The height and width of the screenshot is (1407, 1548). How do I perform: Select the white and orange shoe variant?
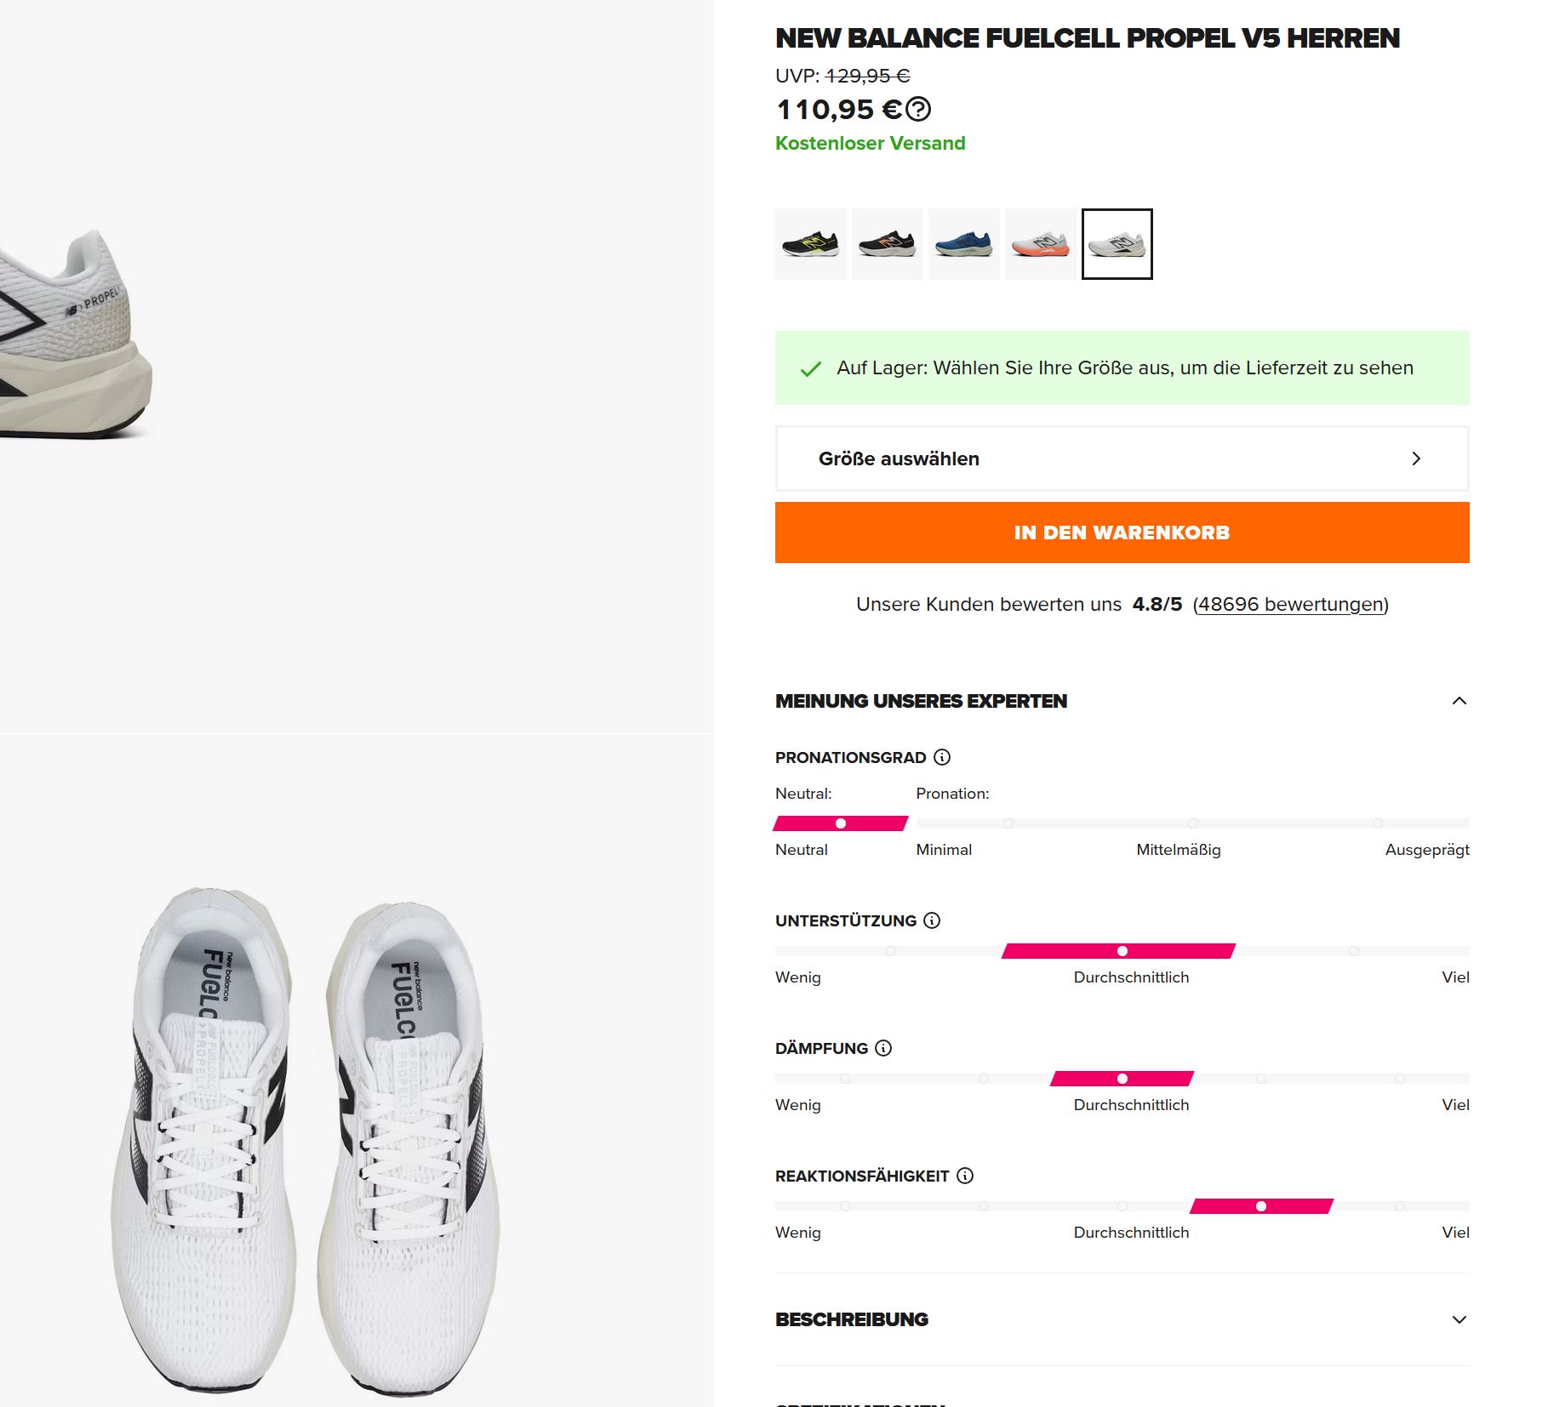coord(1040,244)
